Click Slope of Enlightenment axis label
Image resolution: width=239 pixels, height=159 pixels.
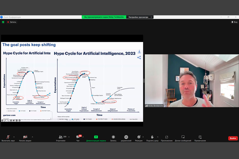113,110
